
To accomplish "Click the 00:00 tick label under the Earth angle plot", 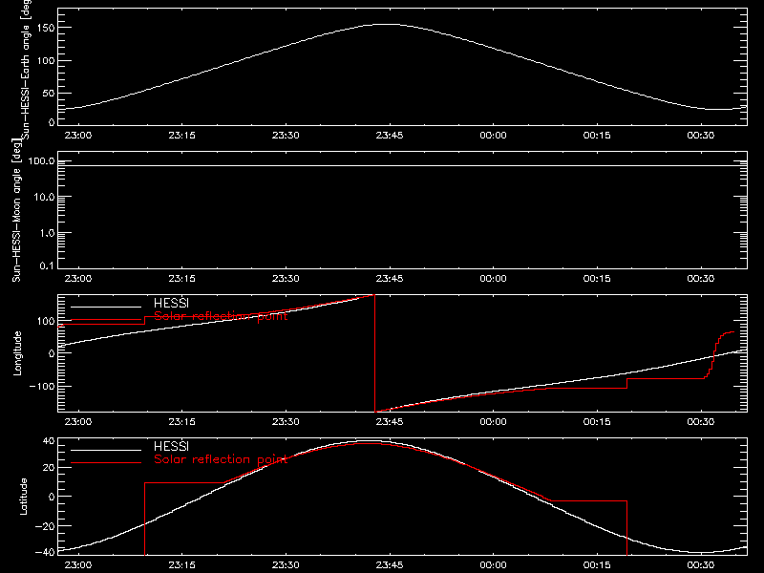I will click(x=493, y=135).
